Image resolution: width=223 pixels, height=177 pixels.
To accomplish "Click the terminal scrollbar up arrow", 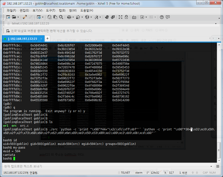I will click(219, 45).
